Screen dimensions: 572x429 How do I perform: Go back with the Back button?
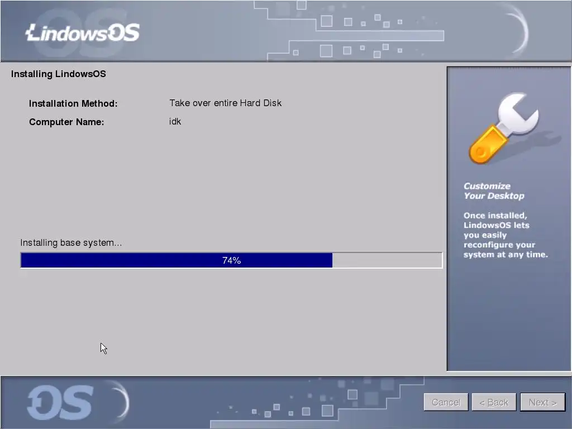pyautogui.click(x=494, y=402)
